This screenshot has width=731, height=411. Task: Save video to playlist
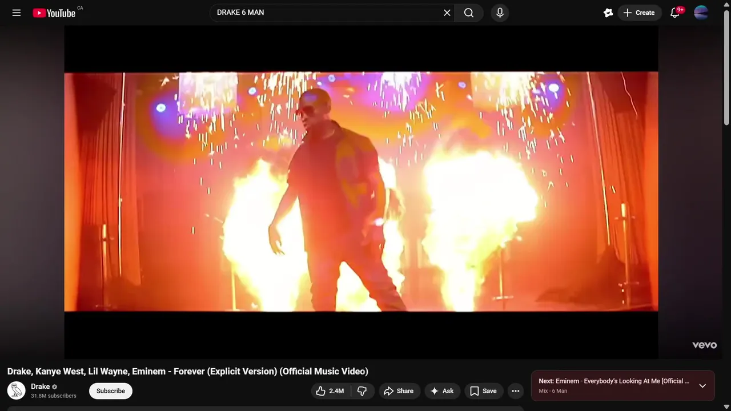tap(483, 391)
